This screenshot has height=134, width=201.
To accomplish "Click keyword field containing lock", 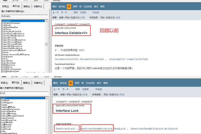I will pos(24,93).
